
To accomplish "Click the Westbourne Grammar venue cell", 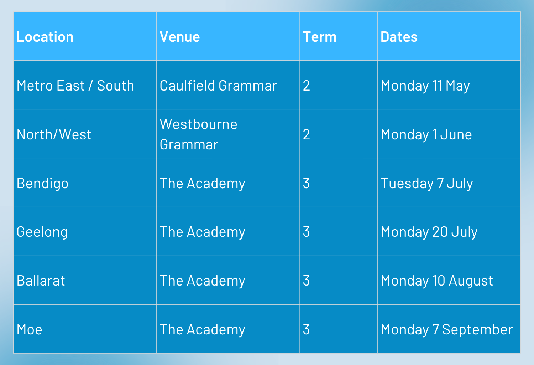I will 198,134.
